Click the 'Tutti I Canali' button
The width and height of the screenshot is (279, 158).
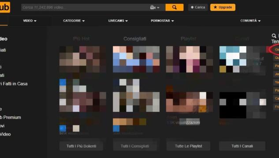click(x=242, y=146)
